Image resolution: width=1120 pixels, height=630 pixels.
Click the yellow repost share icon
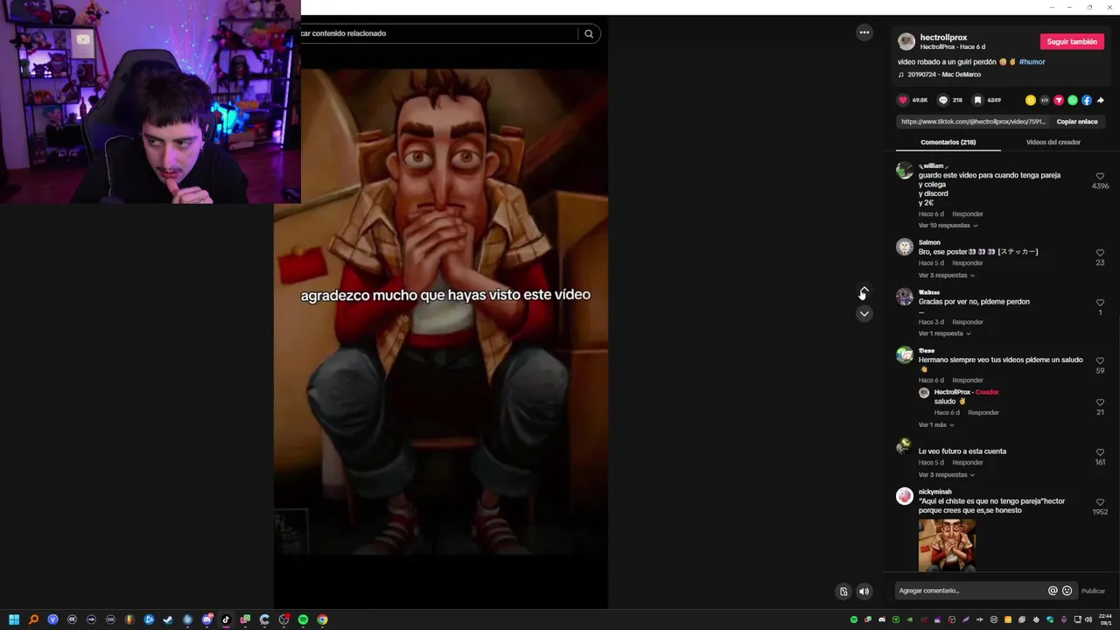1031,101
